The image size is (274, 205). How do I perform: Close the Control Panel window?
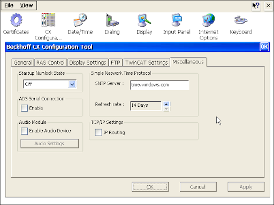click(x=268, y=6)
